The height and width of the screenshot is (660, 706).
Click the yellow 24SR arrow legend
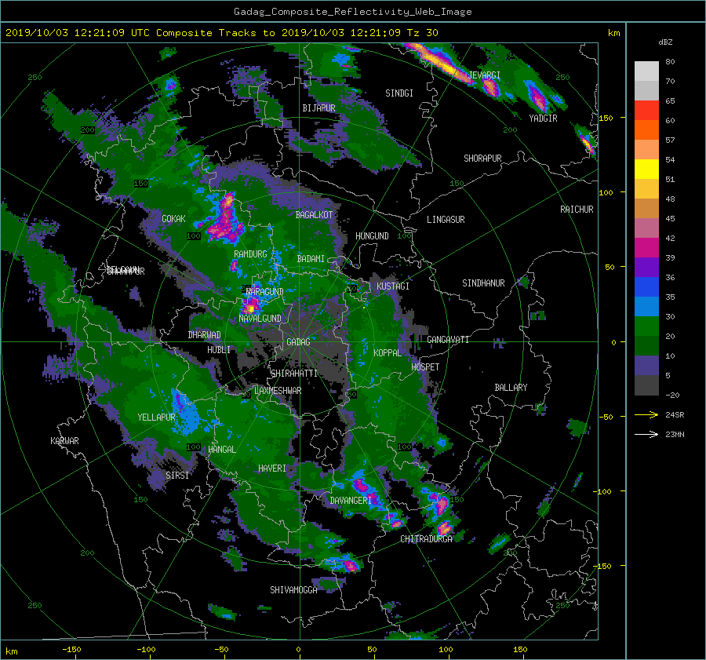coord(646,414)
